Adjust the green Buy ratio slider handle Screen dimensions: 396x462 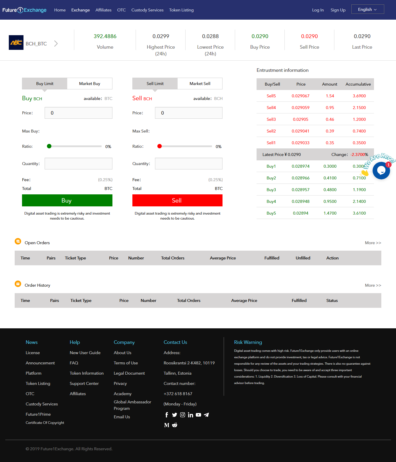click(49, 146)
